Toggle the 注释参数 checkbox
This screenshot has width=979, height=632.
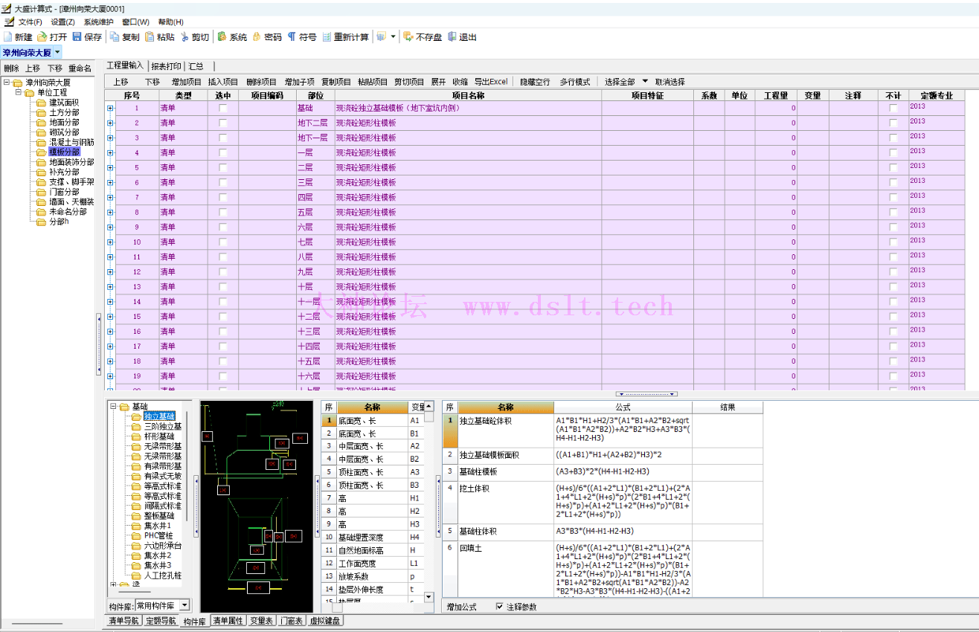pos(499,607)
